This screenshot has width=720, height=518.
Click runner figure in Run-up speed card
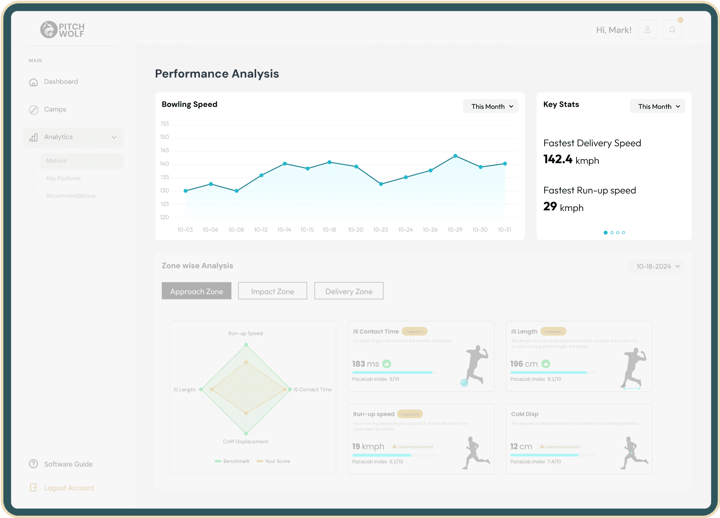point(475,453)
